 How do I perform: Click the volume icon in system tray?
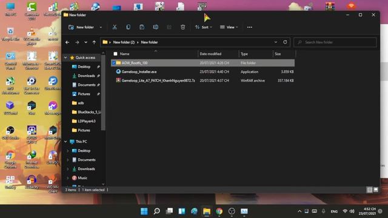click(x=352, y=211)
